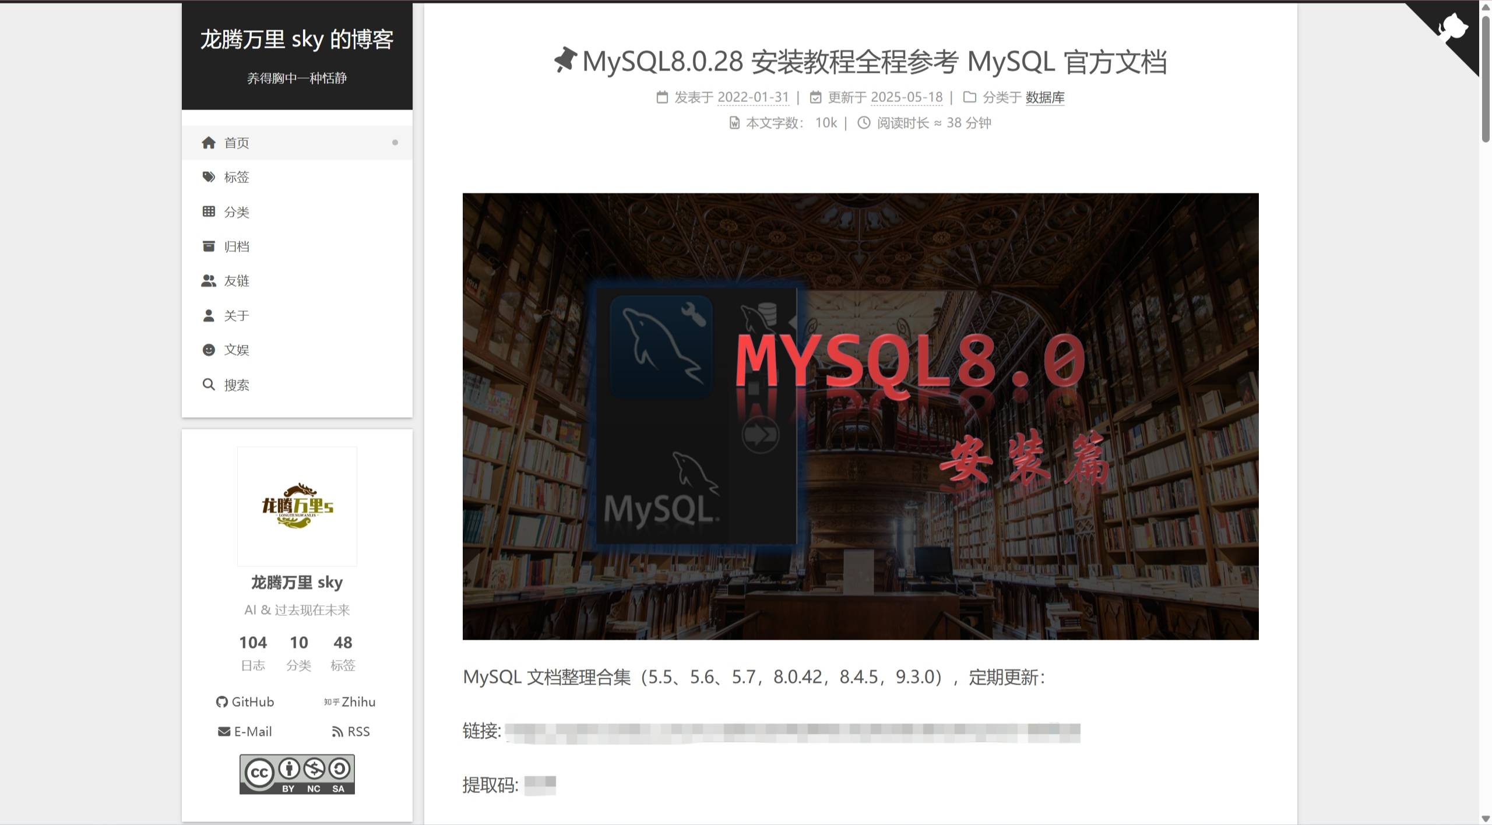Viewport: 1492px width, 825px height.
Task: Click the clock icon before 阅读时长
Action: [864, 123]
